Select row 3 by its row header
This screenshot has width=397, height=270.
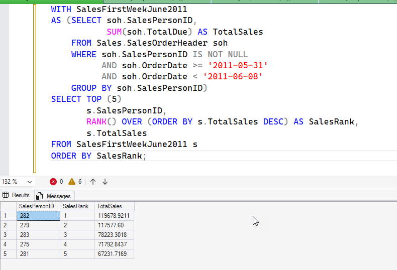coord(8,235)
